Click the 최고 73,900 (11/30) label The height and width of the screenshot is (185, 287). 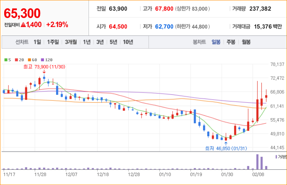[44, 67]
